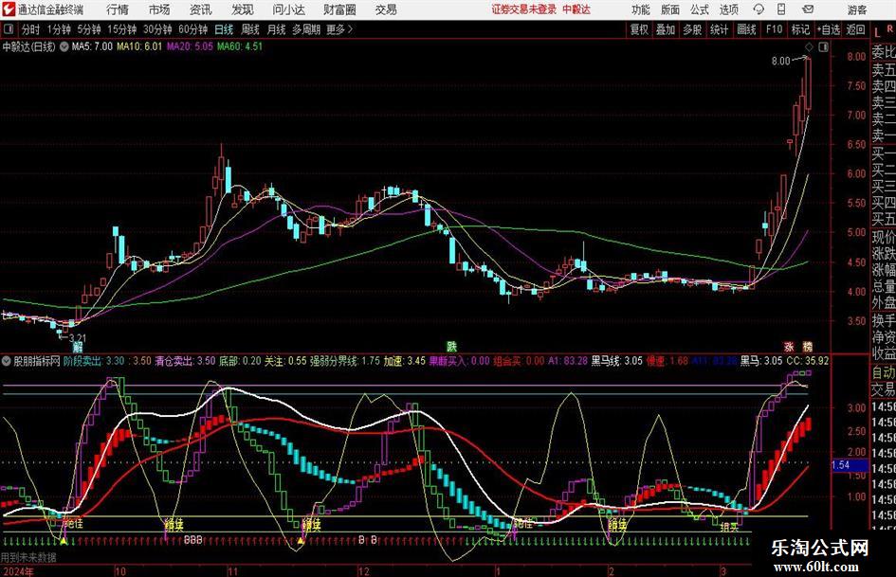This screenshot has height=577, width=896.
Task: Click the diamond icon above the chart
Action: pos(809,46)
